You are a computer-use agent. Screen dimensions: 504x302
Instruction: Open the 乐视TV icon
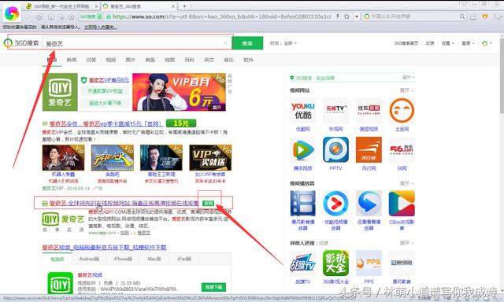coord(335,111)
